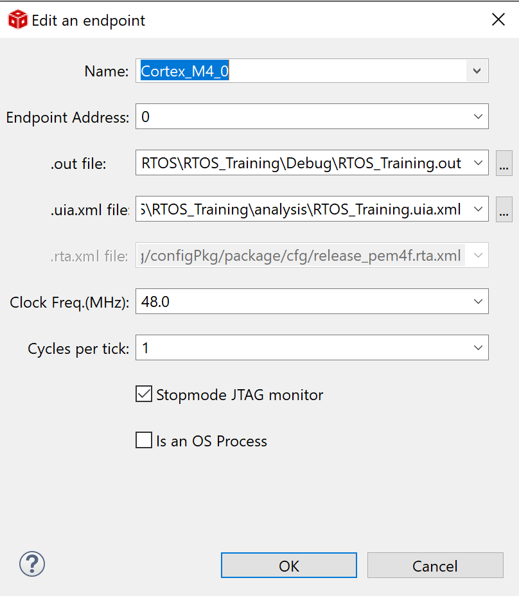Image resolution: width=519 pixels, height=596 pixels.
Task: Click the red cube dialog title icon
Action: point(17,20)
